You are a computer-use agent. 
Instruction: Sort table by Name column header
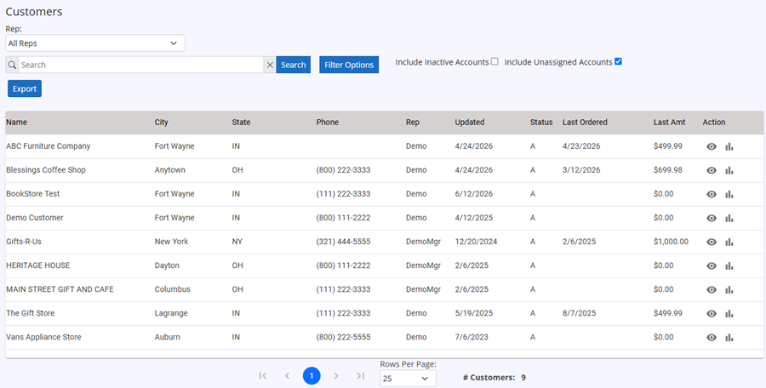(x=17, y=123)
